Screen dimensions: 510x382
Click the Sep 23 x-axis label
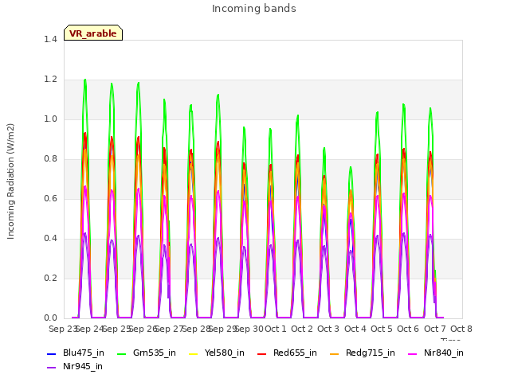tap(62, 329)
